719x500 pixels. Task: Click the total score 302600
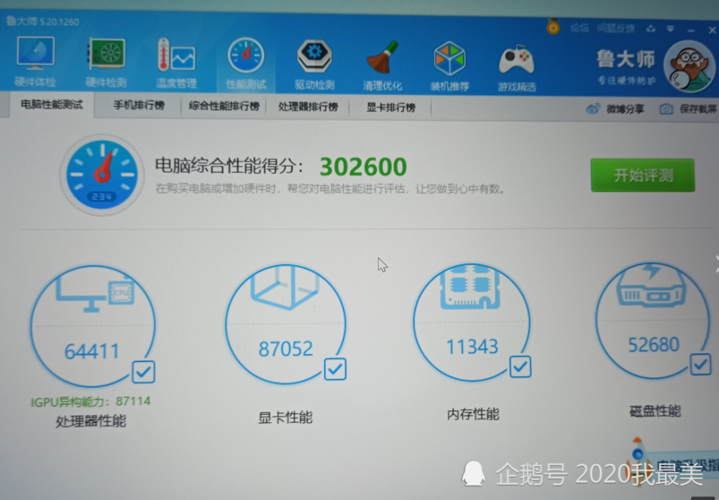click(x=363, y=166)
